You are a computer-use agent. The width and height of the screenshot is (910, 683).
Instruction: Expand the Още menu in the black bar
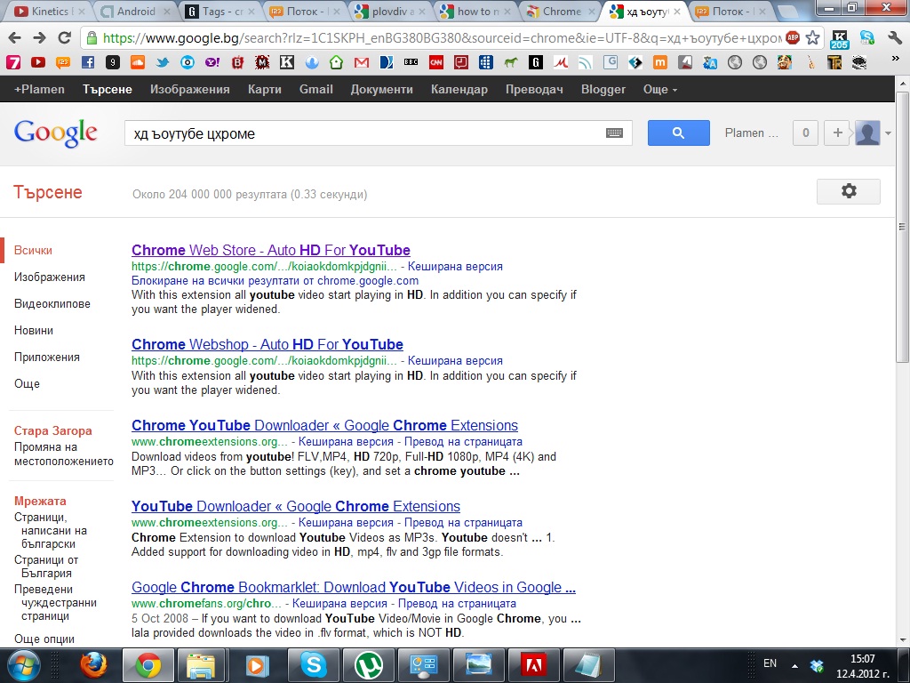tap(660, 90)
